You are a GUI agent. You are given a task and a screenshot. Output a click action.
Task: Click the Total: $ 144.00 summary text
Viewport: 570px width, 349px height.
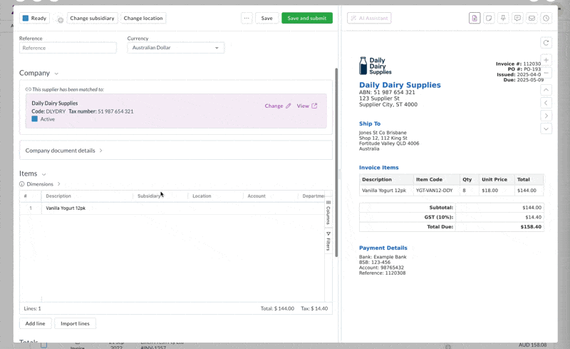click(x=277, y=308)
